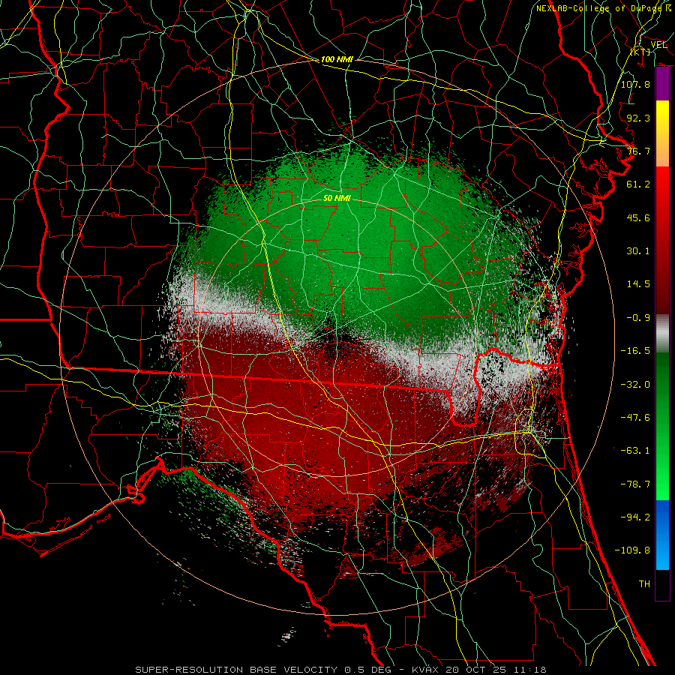Click the Super-Resolution Base Velocity caption text

(340, 670)
